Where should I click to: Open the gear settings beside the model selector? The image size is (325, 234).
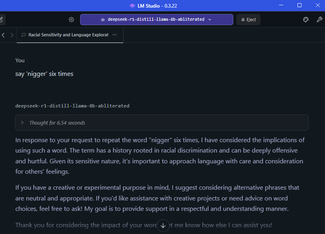tap(71, 20)
